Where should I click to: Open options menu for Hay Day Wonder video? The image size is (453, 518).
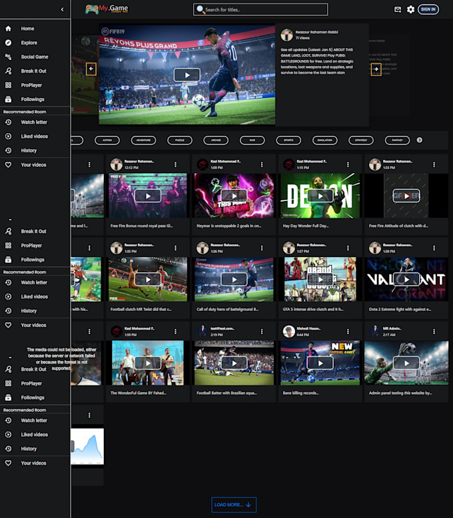348,164
